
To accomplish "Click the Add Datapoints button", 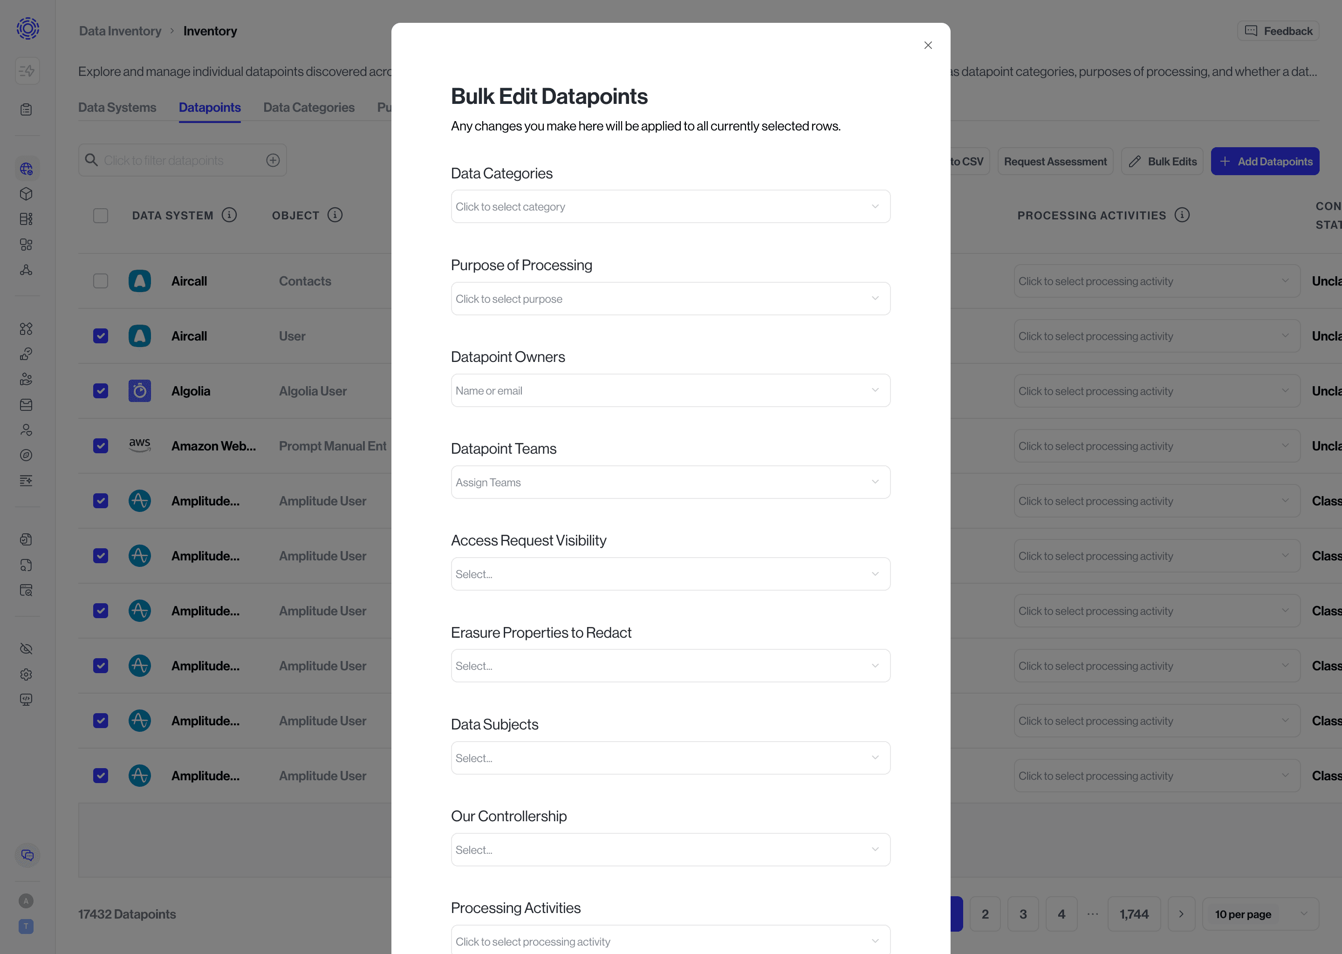I will coord(1265,162).
